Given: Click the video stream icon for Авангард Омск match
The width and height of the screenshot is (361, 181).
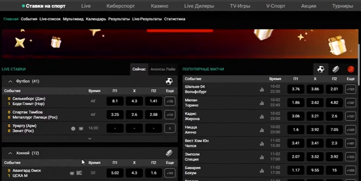Looking at the screenshot, I should coord(72,173).
